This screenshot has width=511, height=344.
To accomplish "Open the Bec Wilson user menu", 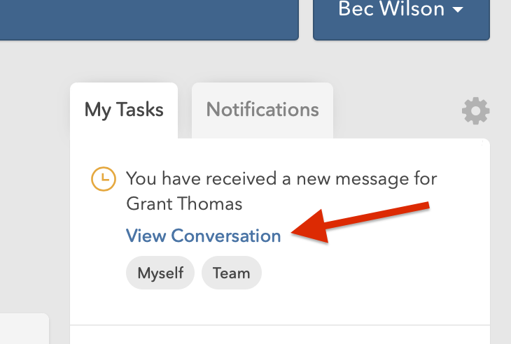I will pos(401,16).
